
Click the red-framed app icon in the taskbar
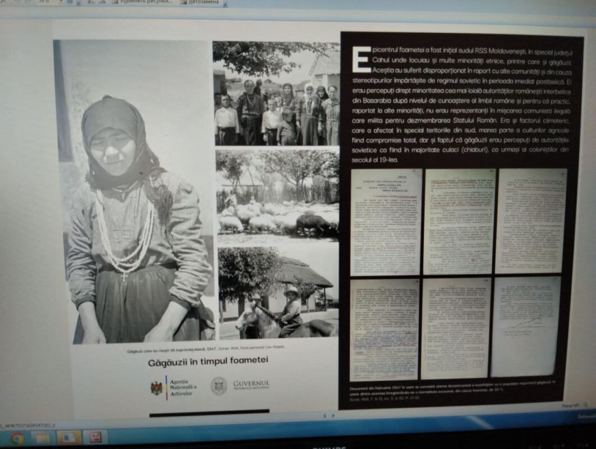coord(95,437)
